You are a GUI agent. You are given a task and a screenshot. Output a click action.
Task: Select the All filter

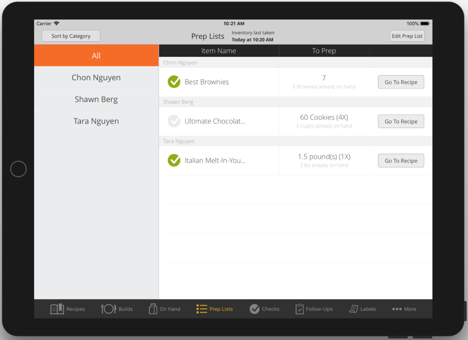96,55
